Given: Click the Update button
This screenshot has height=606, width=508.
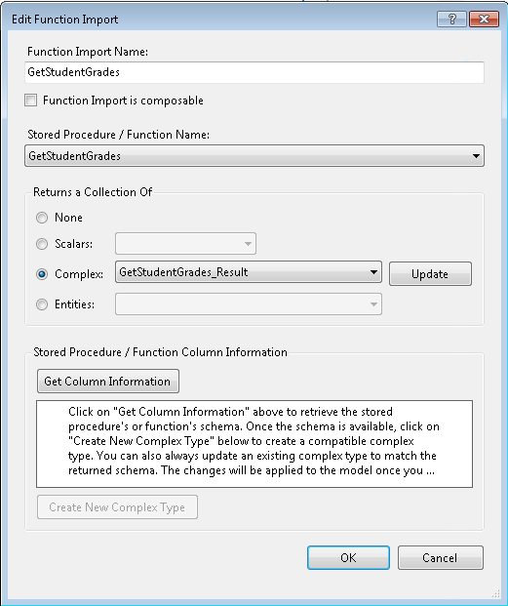Looking at the screenshot, I should [430, 273].
